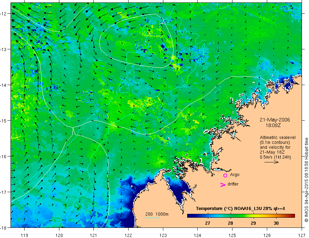Click the 122 longitude axis label

point(128,235)
